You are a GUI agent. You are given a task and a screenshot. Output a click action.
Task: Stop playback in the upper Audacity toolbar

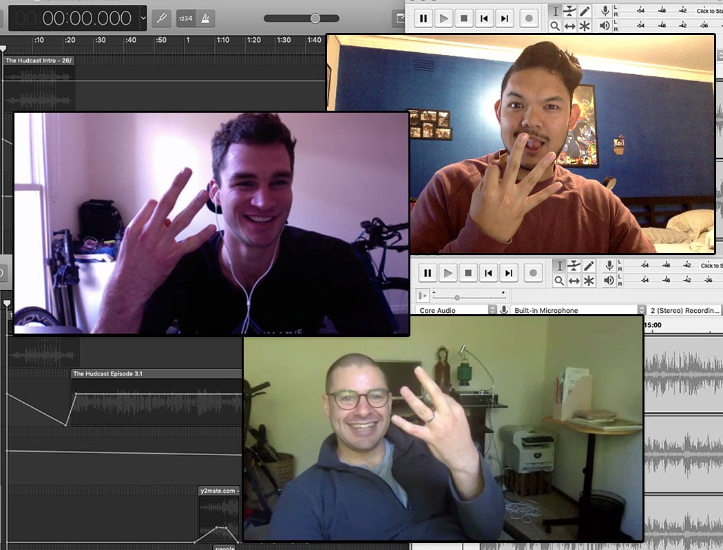464,19
